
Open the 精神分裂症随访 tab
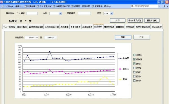pyautogui.click(x=143, y=27)
